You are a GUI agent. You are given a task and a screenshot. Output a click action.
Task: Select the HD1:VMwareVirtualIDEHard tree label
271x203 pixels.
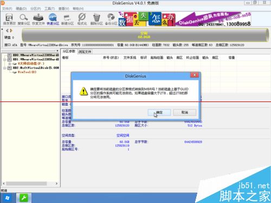pos(36,59)
